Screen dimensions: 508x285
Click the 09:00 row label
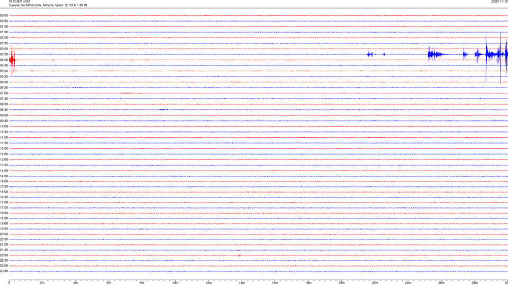tap(4, 116)
